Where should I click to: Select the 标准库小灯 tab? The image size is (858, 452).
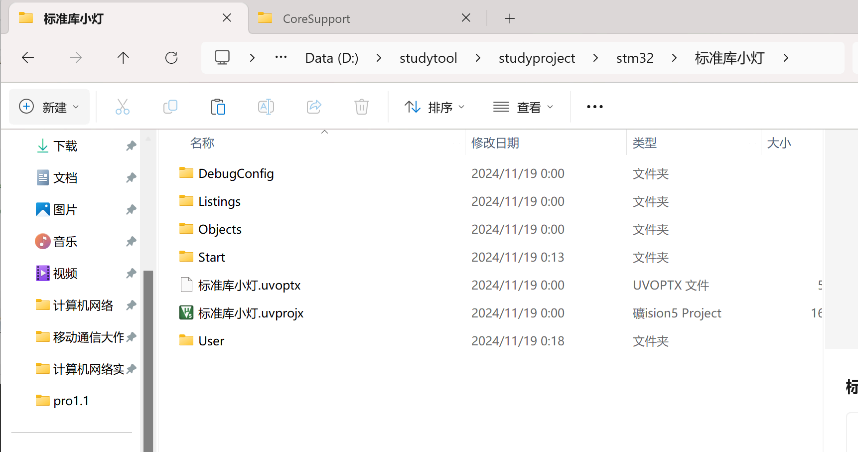coord(129,18)
